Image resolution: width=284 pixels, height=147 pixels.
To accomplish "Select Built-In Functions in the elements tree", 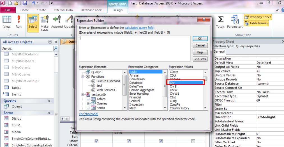I will coord(108,81).
